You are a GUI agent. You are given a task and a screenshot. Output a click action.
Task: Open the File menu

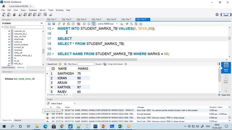[x=3, y=10]
